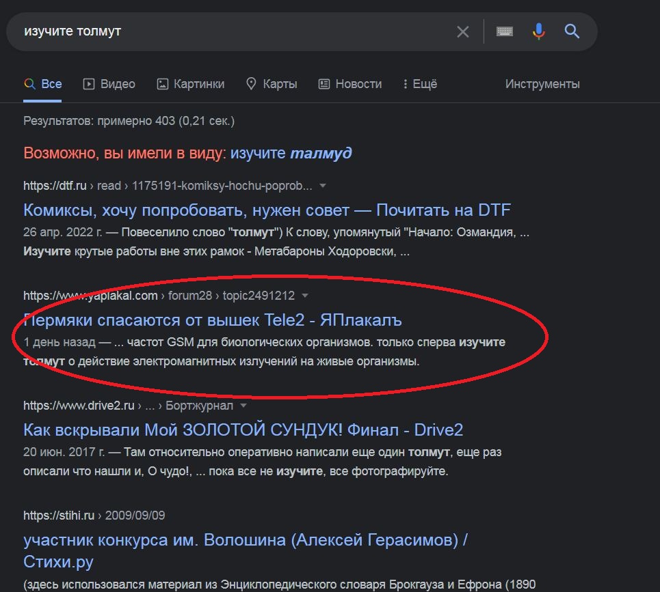Viewport: 660px width, 592px height.
Task: Switch to Картинки results tab
Action: click(x=191, y=84)
